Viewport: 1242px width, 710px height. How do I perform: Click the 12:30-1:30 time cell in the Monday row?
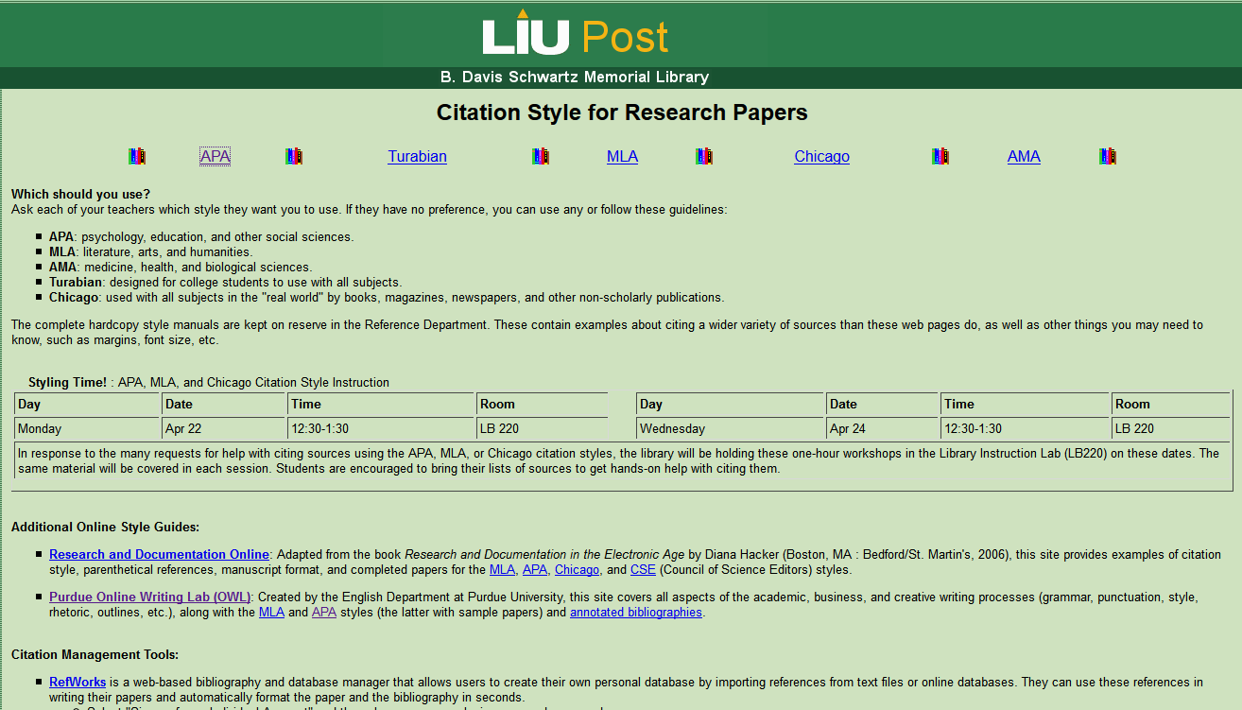tap(382, 428)
